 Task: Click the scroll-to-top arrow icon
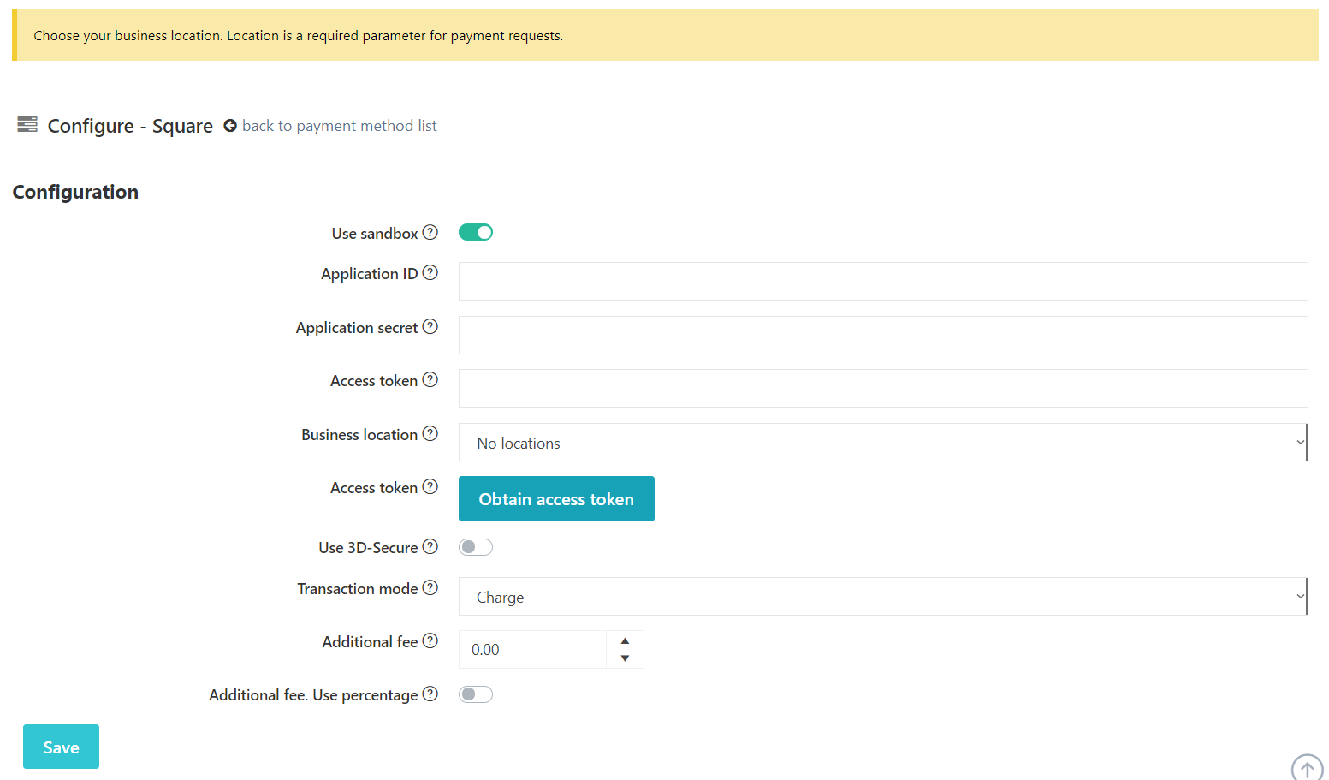(x=1307, y=768)
